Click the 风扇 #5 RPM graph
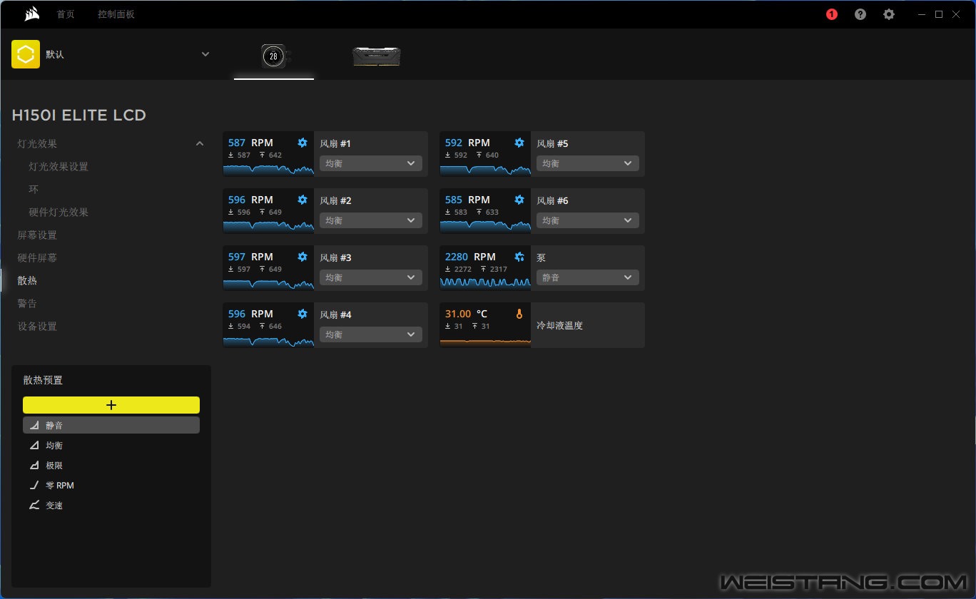 [485, 169]
